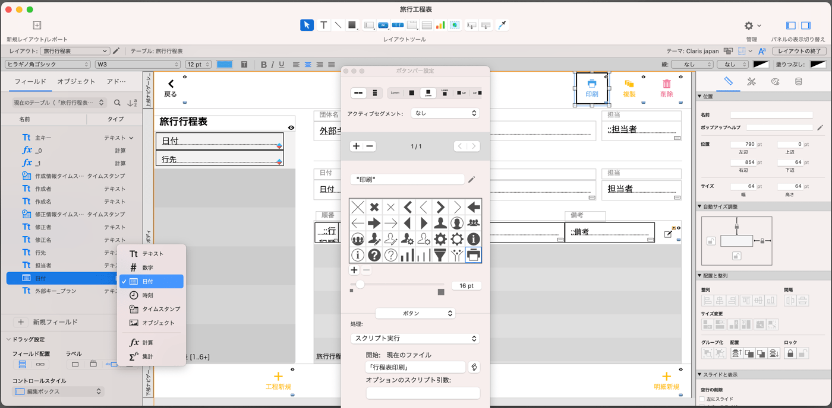Switch to the フィールド tab
832x408 pixels.
point(30,82)
